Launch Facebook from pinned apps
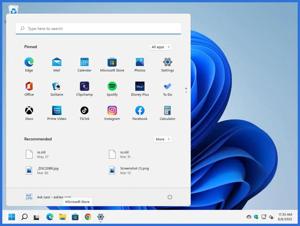300x226 pixels. 140,113
